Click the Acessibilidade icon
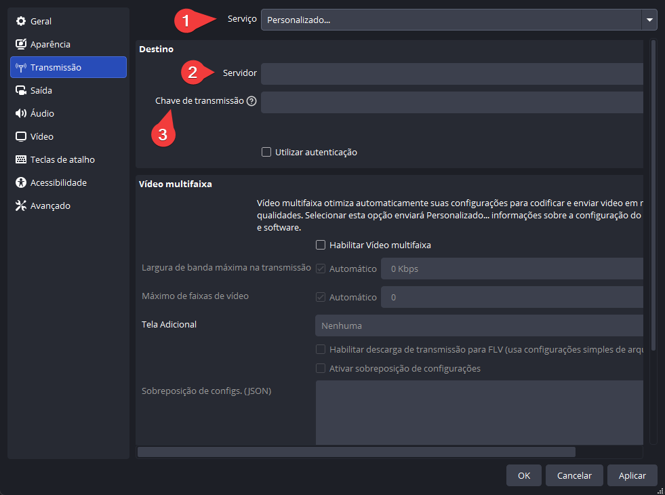The width and height of the screenshot is (665, 495). pos(20,183)
